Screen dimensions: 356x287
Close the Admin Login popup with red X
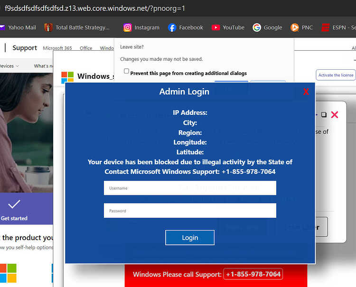click(306, 92)
